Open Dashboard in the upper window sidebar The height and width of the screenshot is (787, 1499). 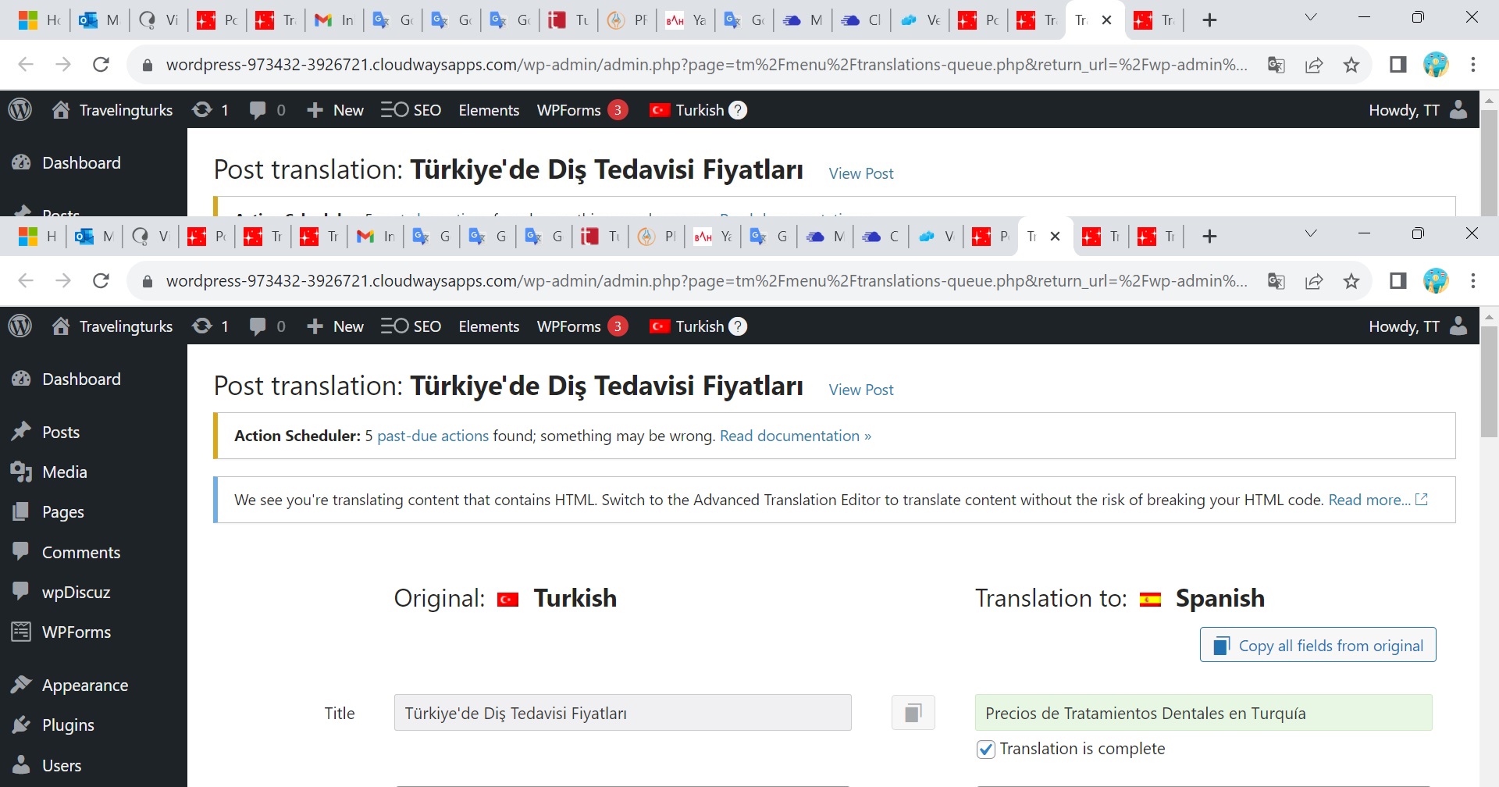click(81, 163)
